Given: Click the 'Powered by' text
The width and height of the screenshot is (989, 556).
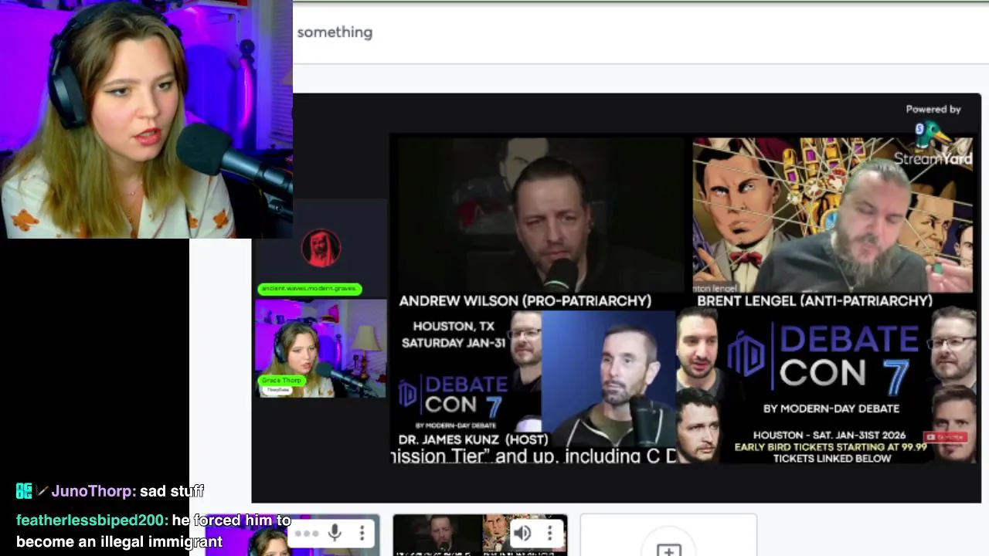Looking at the screenshot, I should click(933, 109).
